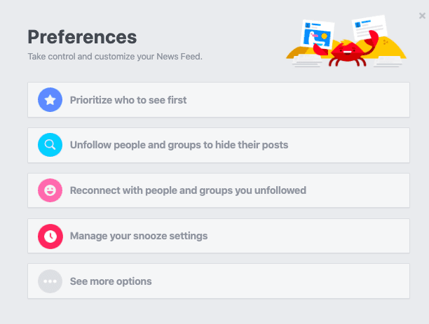Click the cyan magnifying glass icon

pyautogui.click(x=50, y=145)
